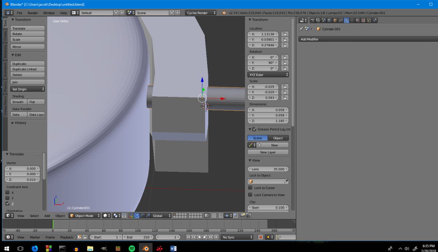Click the record auto-keyframe button

coord(260,237)
